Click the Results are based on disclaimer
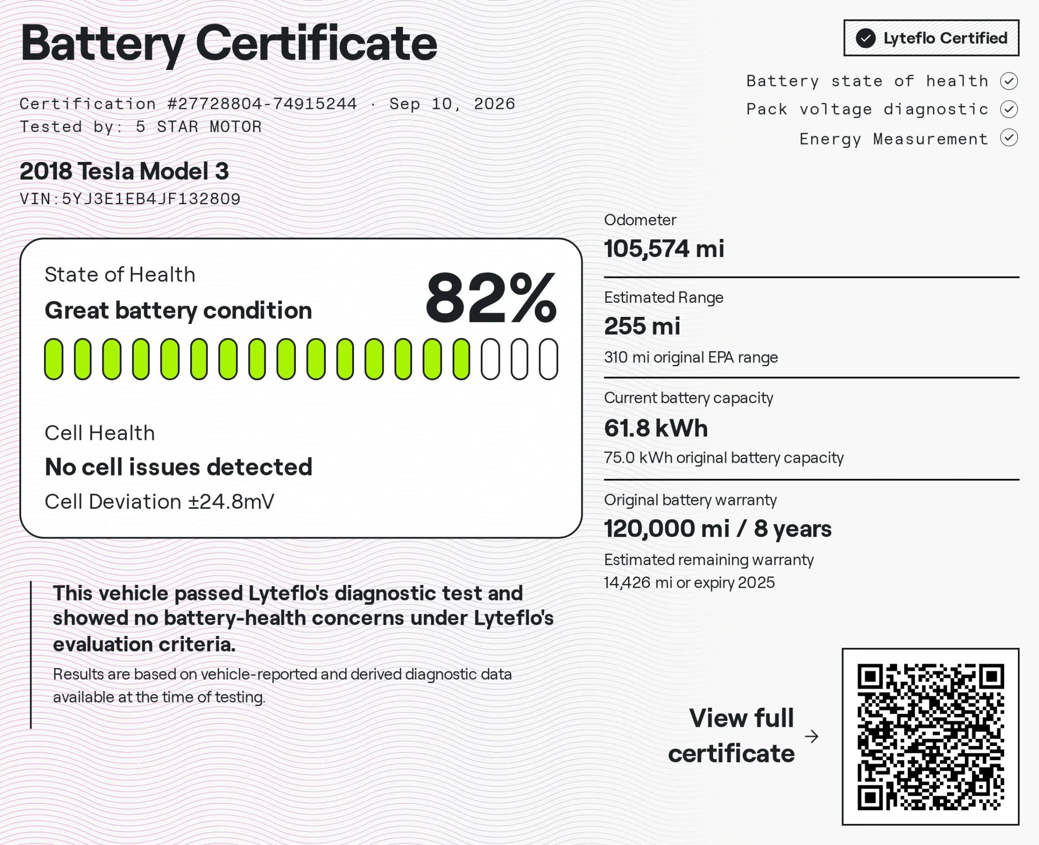This screenshot has width=1039, height=845. [x=282, y=686]
